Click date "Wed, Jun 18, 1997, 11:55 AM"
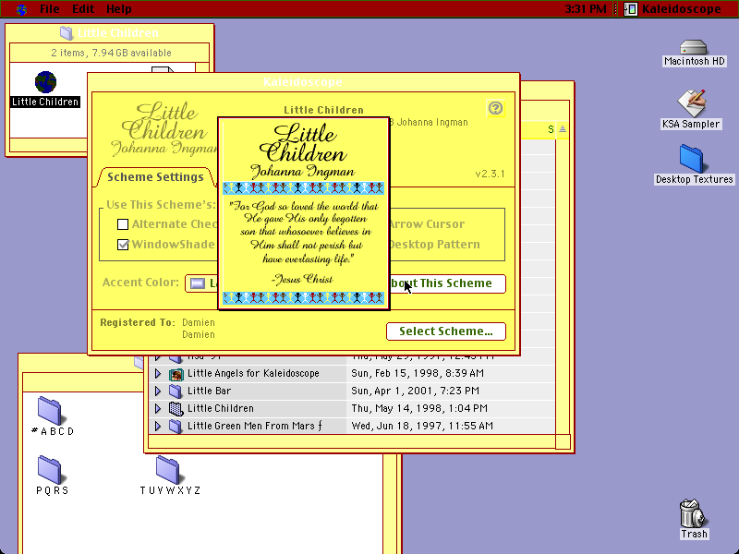 coord(422,426)
